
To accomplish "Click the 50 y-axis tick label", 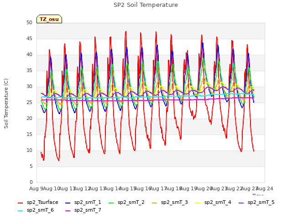I will point(29,22).
